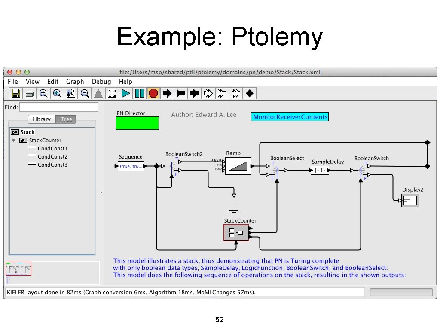Click the gray triangle up-level icon
Screen dimensions: 440x330
[x=98, y=93]
